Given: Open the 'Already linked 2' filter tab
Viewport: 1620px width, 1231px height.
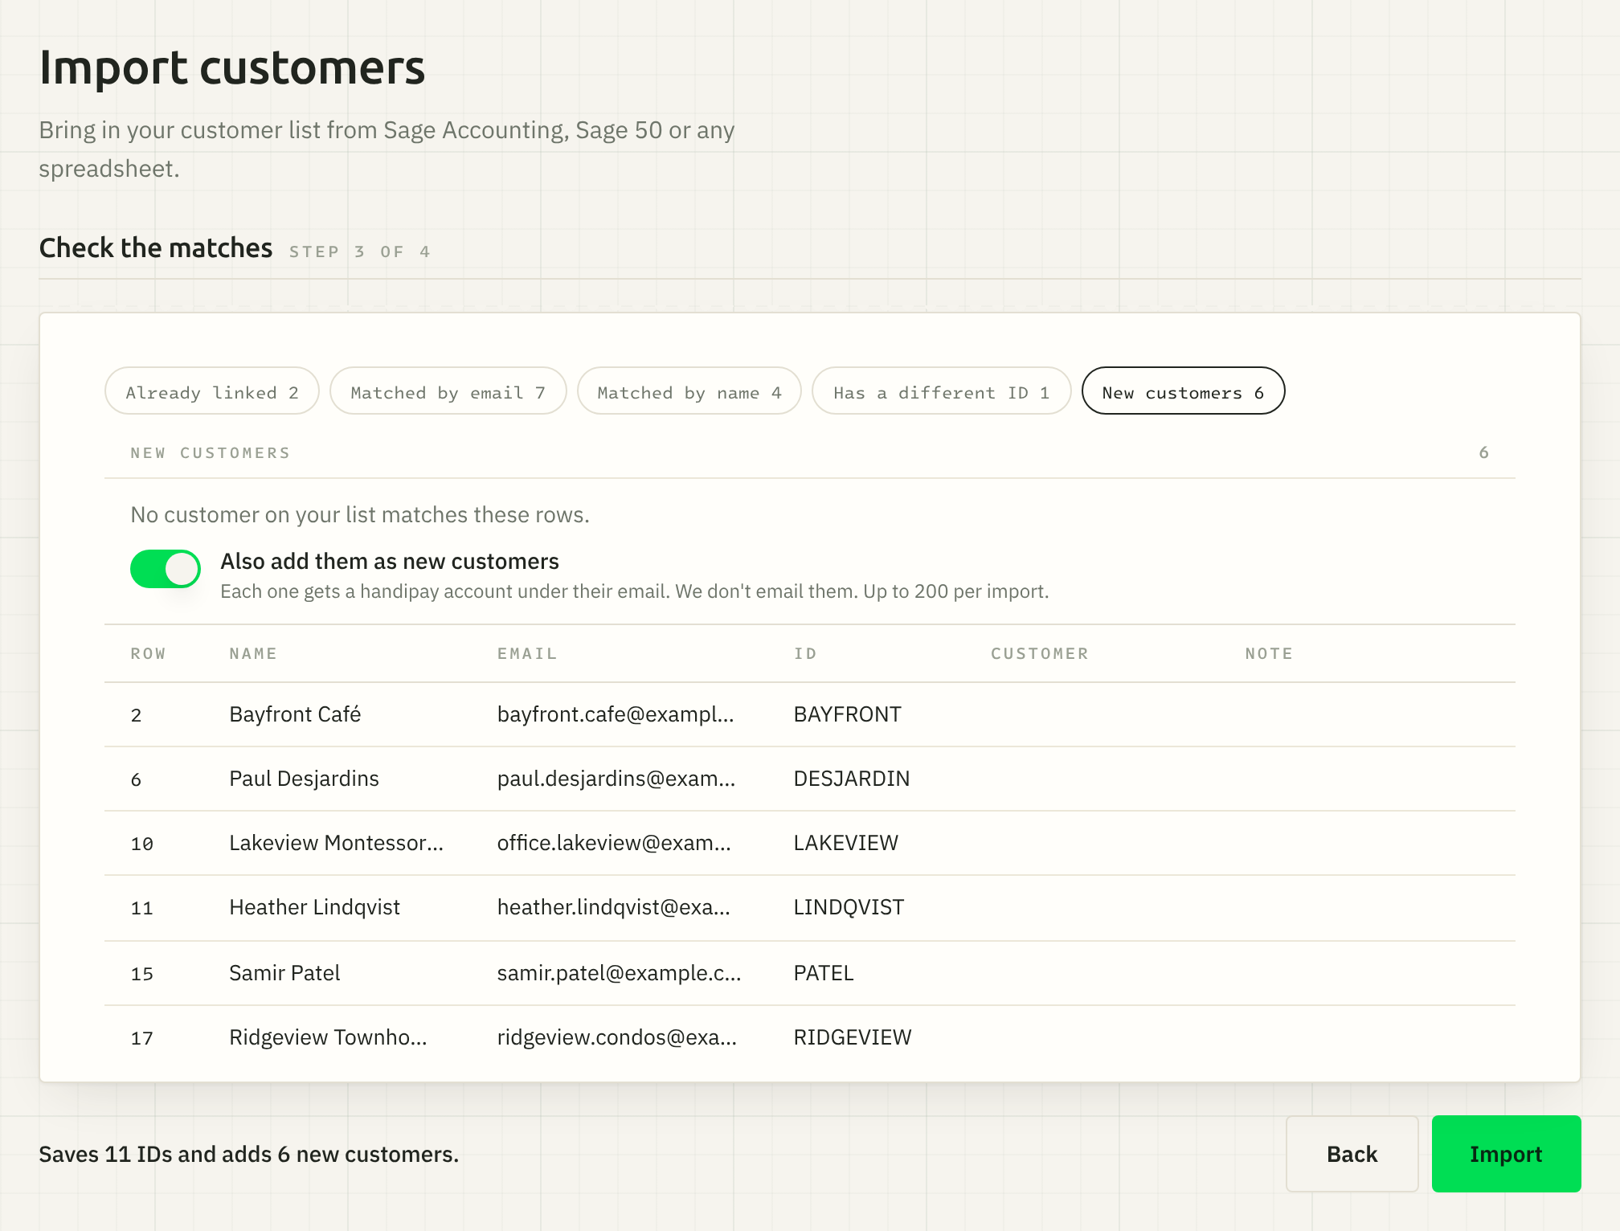Looking at the screenshot, I should coord(212,391).
